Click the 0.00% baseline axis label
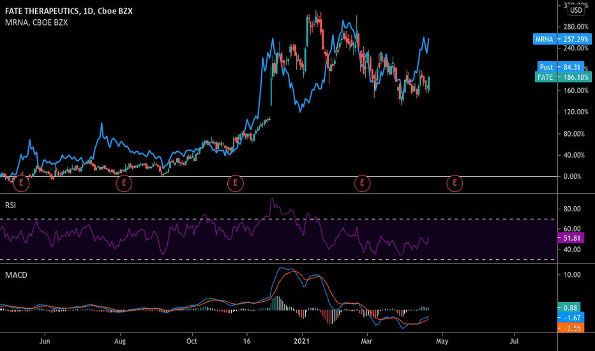595x351 pixels. click(x=573, y=176)
